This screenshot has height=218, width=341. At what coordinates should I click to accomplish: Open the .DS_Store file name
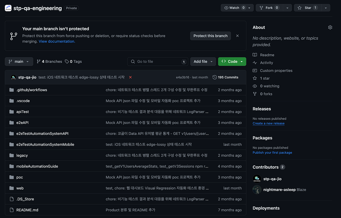pos(25,199)
